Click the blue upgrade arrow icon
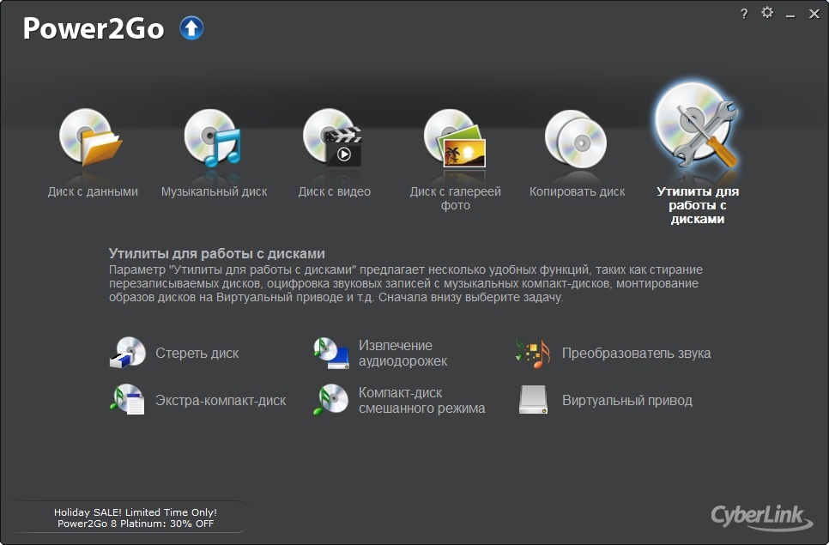The width and height of the screenshot is (829, 545). pos(191,28)
